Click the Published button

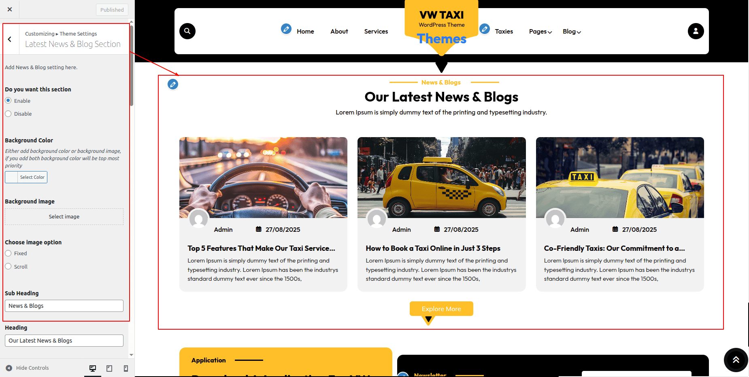(x=112, y=10)
